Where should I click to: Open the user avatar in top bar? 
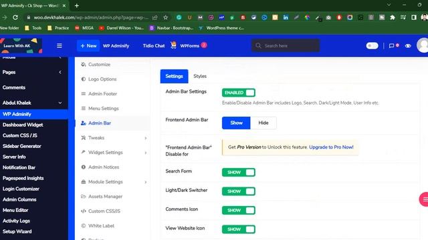point(423,45)
